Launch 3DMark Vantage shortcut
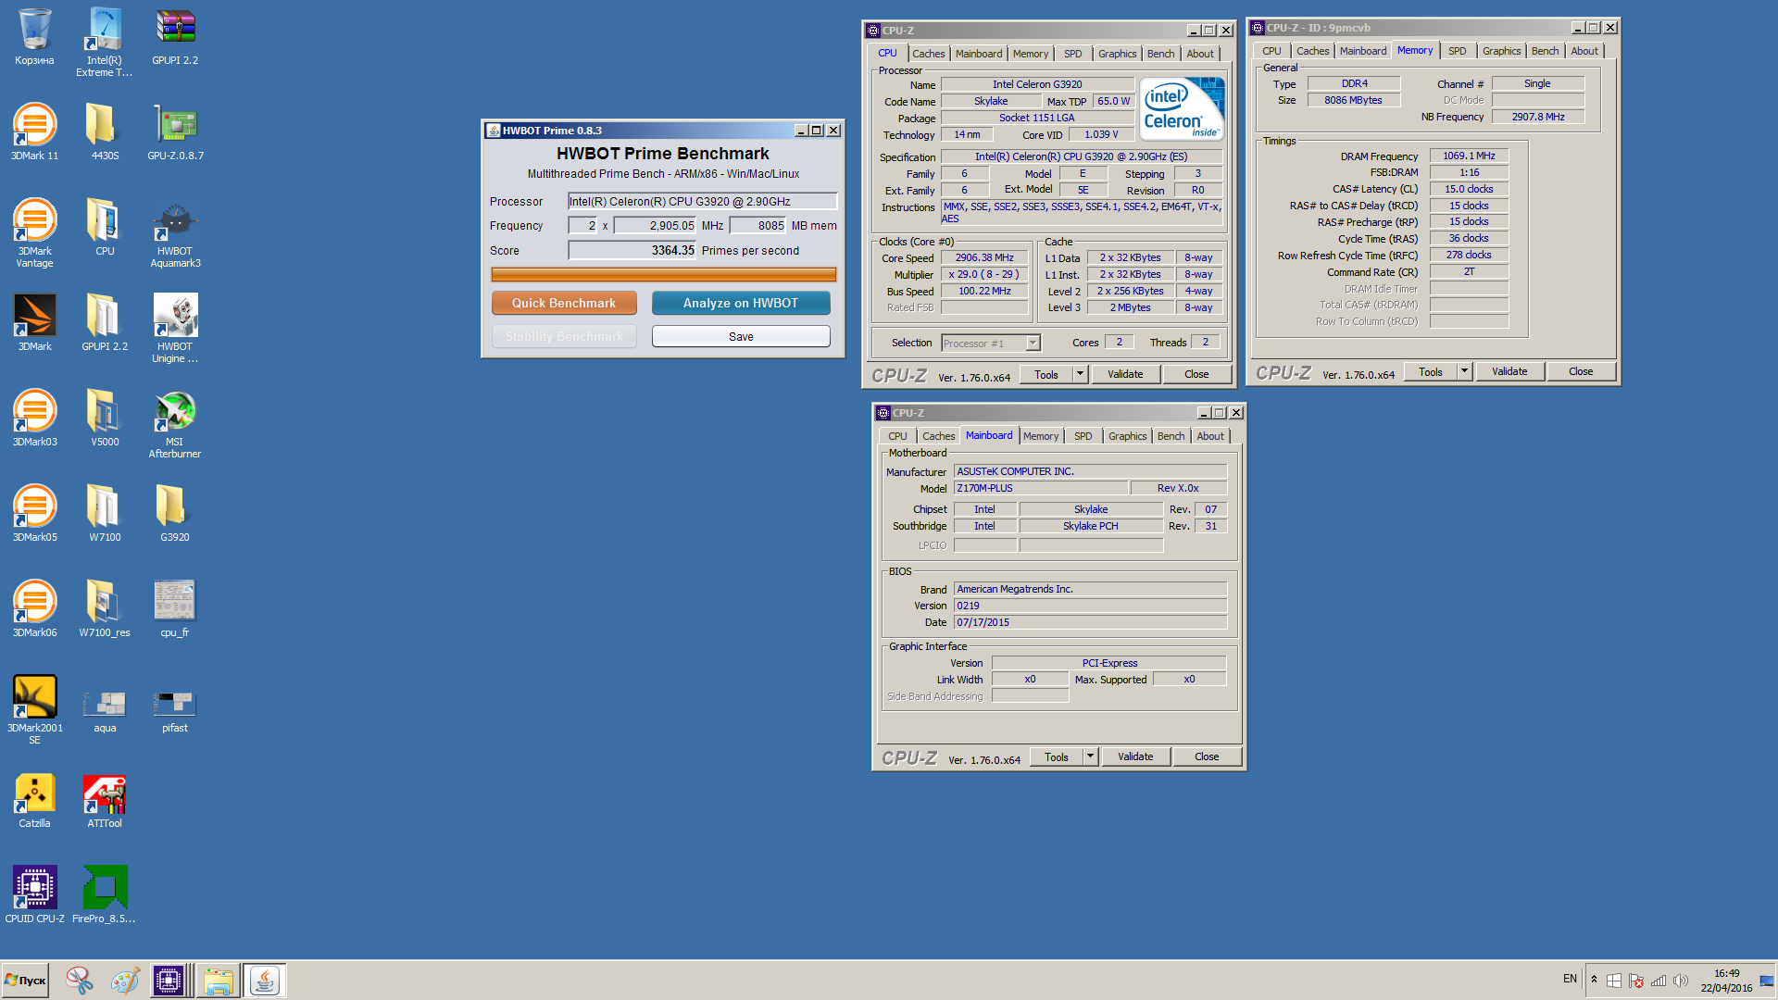1778x1000 pixels. tap(34, 233)
